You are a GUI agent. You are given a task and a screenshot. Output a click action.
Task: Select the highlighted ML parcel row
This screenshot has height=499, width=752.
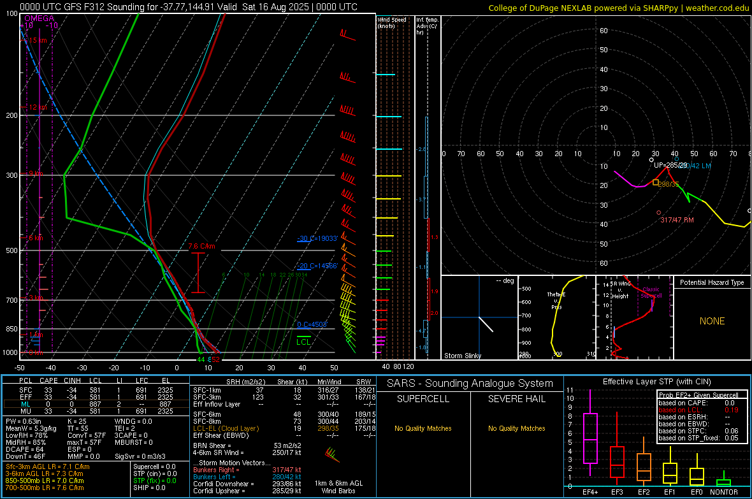pyautogui.click(x=96, y=404)
